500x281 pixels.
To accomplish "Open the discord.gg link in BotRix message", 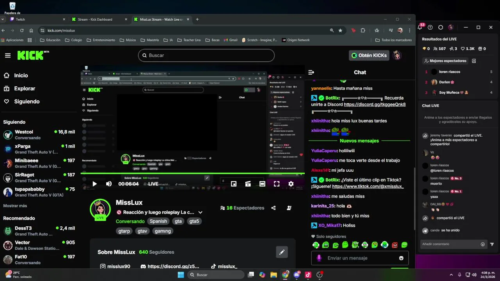I will click(x=375, y=105).
